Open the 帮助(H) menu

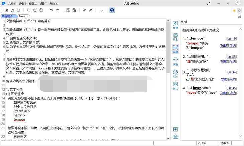pos(54,3)
